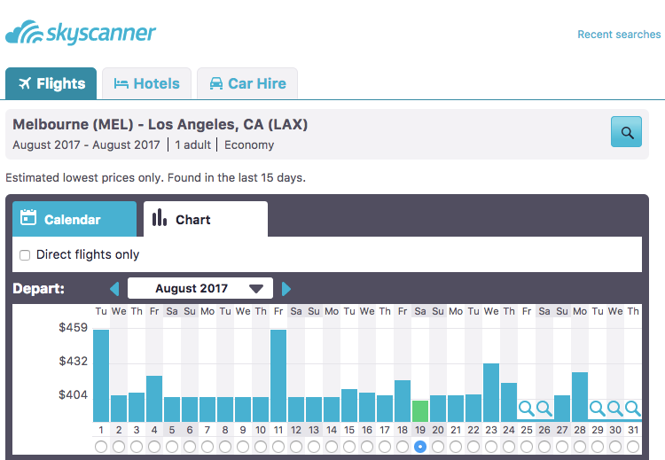Click date number 14 below the chart
The image size is (665, 460).
(x=332, y=430)
